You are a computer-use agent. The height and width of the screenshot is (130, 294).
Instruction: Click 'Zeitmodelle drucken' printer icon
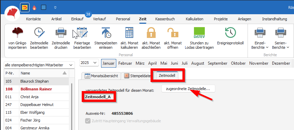click(x=61, y=32)
